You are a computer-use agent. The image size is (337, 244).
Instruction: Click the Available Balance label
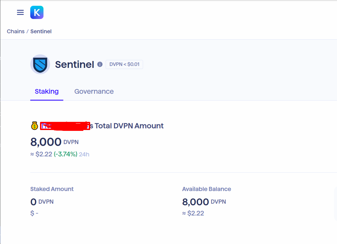coord(207,189)
